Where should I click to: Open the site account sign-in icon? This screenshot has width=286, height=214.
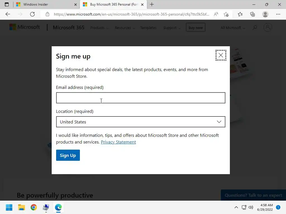click(268, 27)
